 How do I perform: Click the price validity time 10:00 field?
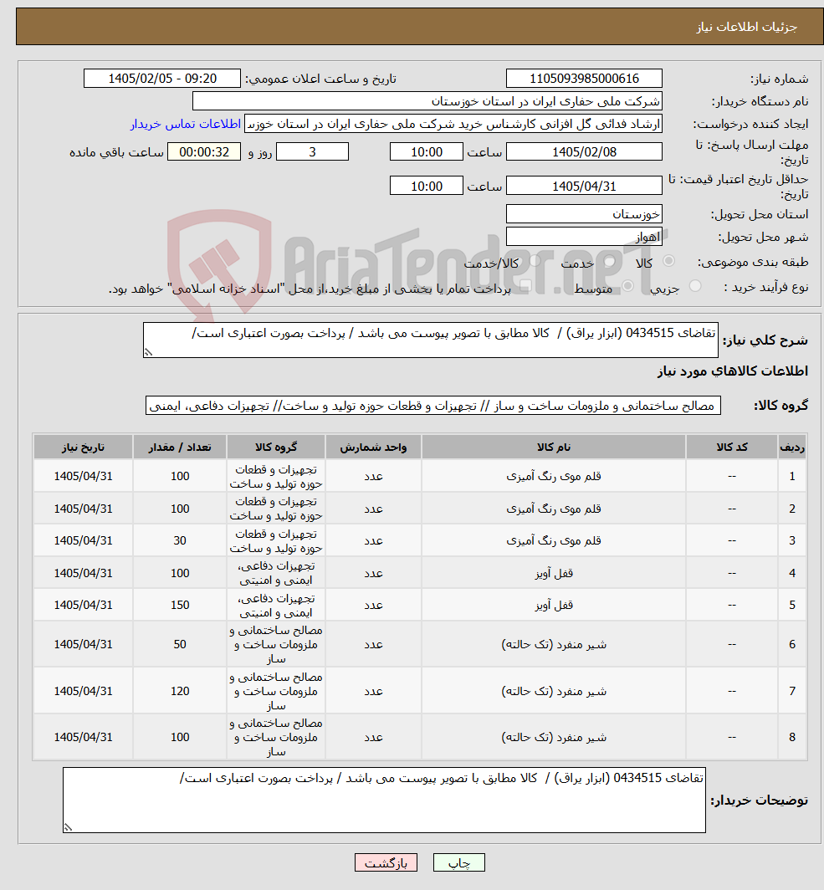(426, 186)
